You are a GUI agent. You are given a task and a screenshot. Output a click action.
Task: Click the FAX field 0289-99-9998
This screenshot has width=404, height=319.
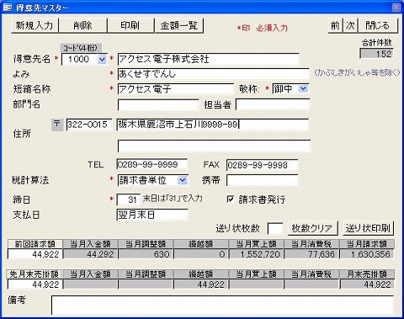click(262, 165)
